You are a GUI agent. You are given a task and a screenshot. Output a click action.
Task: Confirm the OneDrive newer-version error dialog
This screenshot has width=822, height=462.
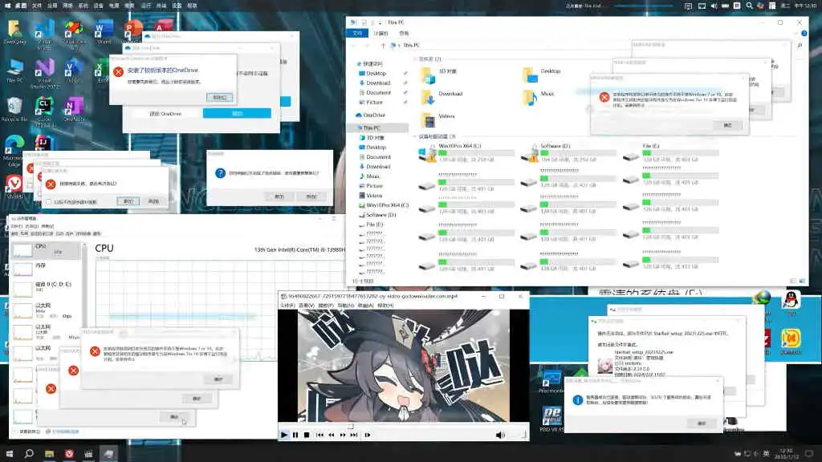point(219,98)
